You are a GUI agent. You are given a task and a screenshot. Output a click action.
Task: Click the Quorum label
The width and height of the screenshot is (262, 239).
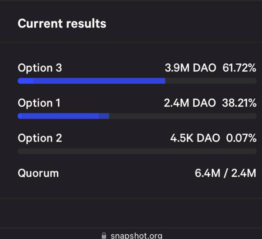point(38,173)
